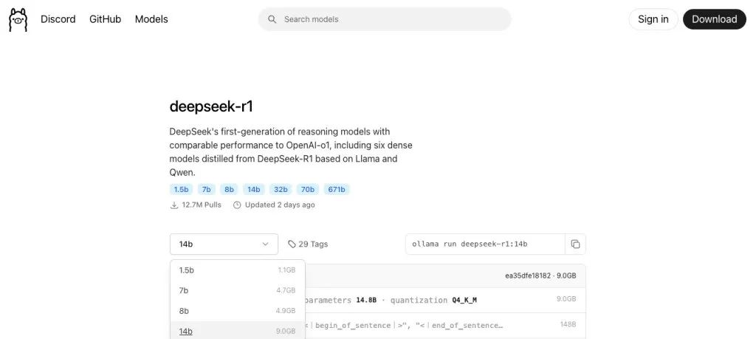Select the 70b size tag chip
Image resolution: width=756 pixels, height=339 pixels.
[x=307, y=190]
